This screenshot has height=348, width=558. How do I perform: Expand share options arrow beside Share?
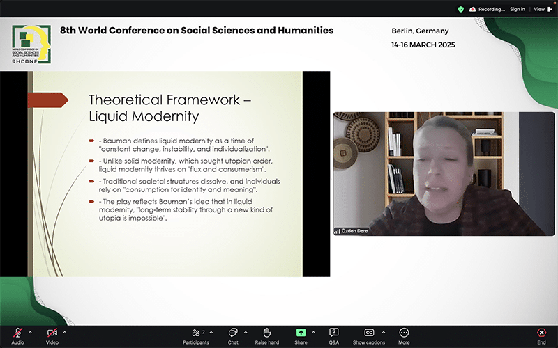point(313,331)
